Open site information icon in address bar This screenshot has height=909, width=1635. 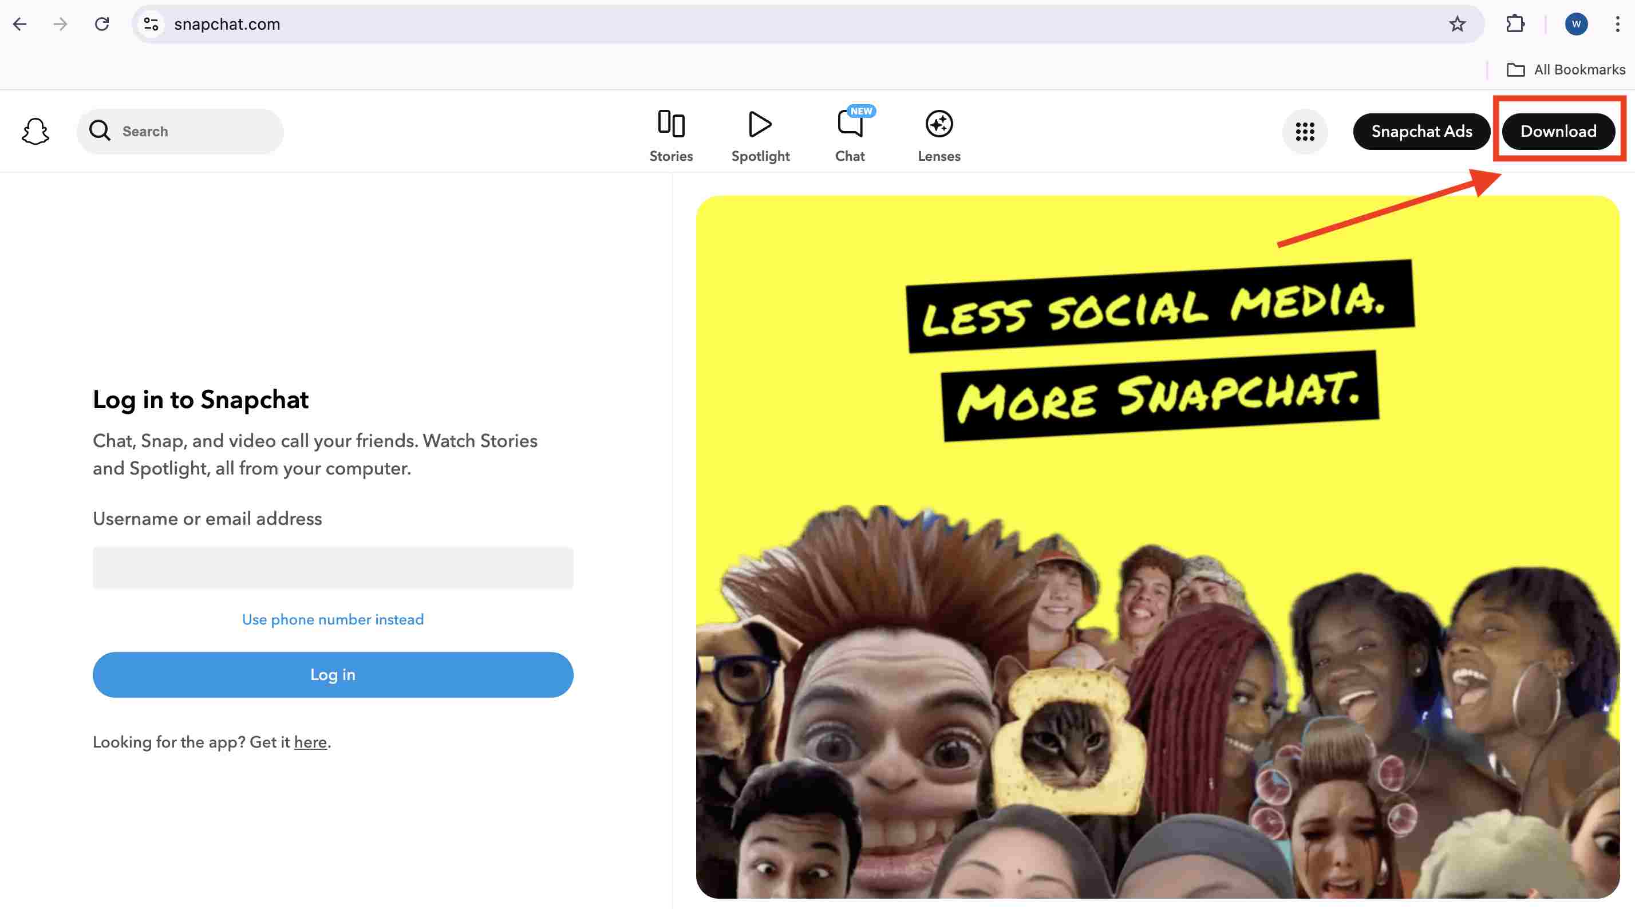[151, 24]
